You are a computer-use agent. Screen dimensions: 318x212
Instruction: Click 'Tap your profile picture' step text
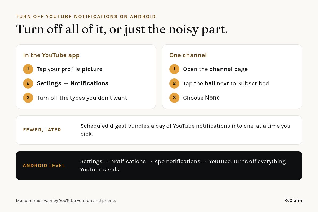coord(70,69)
